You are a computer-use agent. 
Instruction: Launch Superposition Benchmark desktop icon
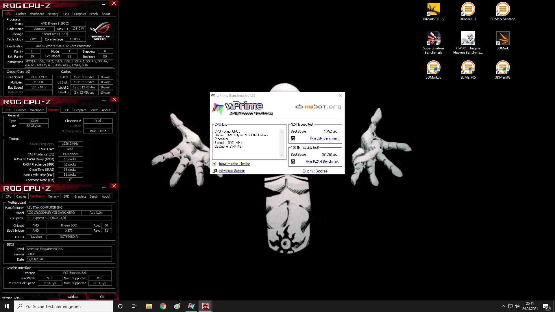click(433, 43)
